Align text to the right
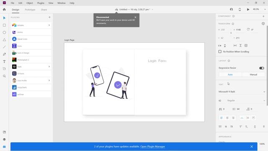The image size is (268, 151). point(233,118)
